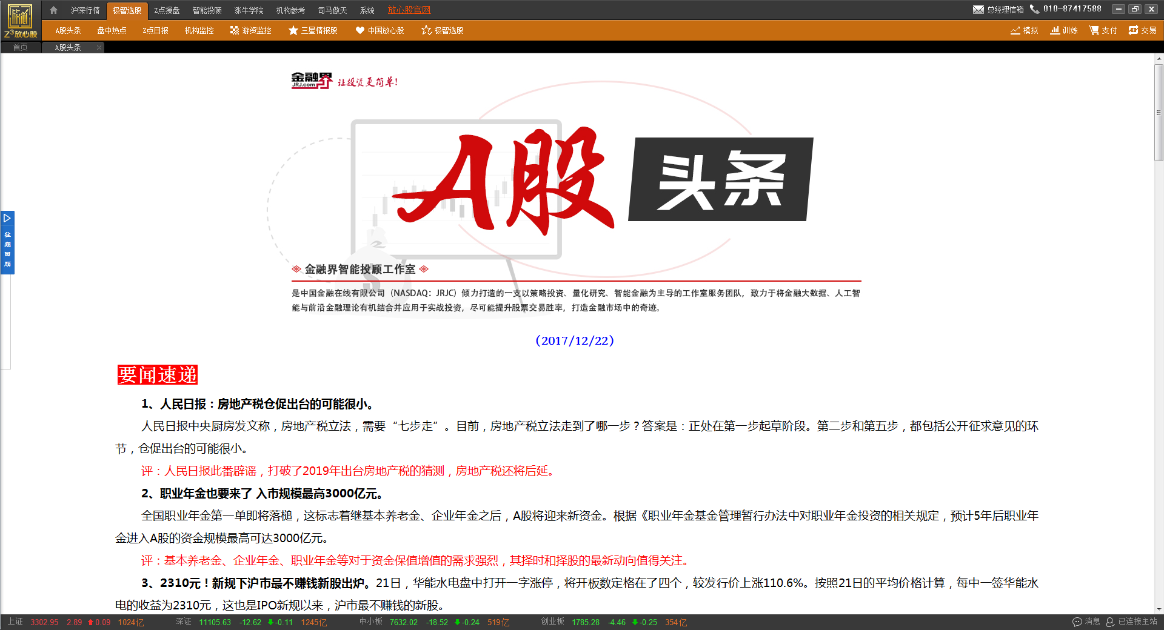Open the 交易 trade icon
The width and height of the screenshot is (1164, 630).
pyautogui.click(x=1133, y=30)
